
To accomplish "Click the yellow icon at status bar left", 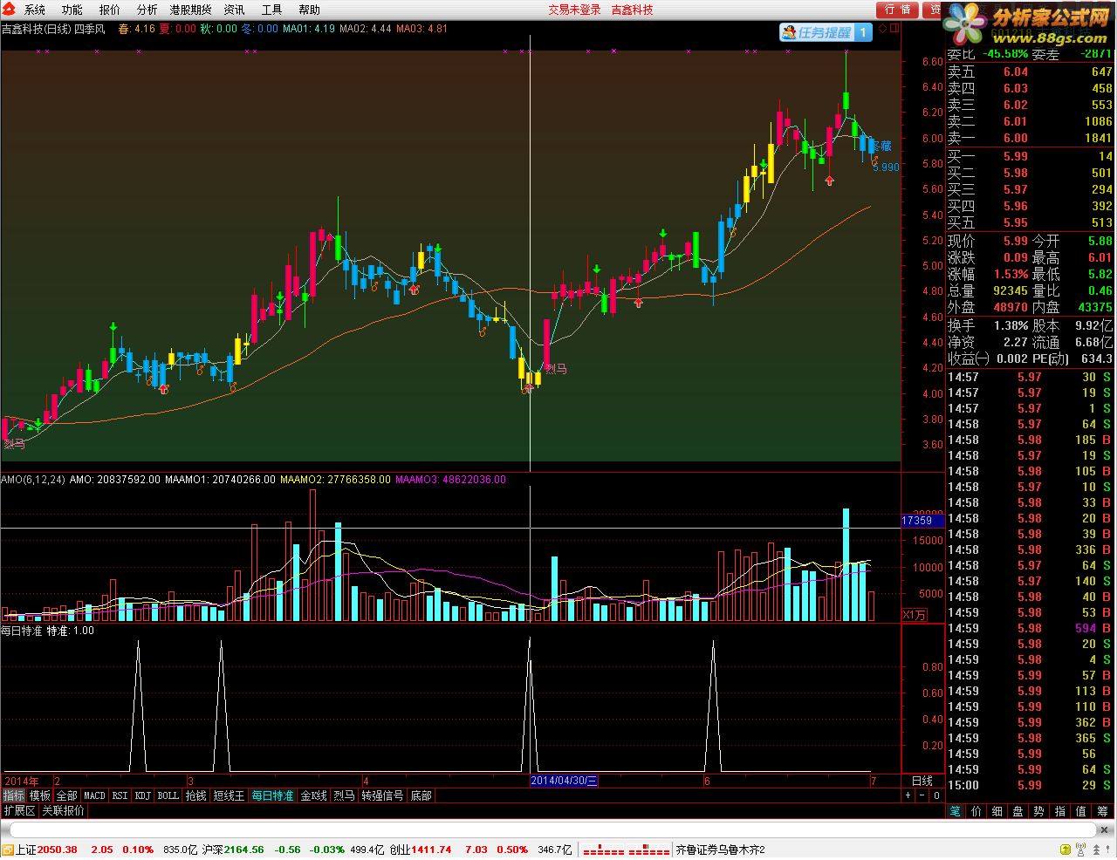I will coord(7,850).
